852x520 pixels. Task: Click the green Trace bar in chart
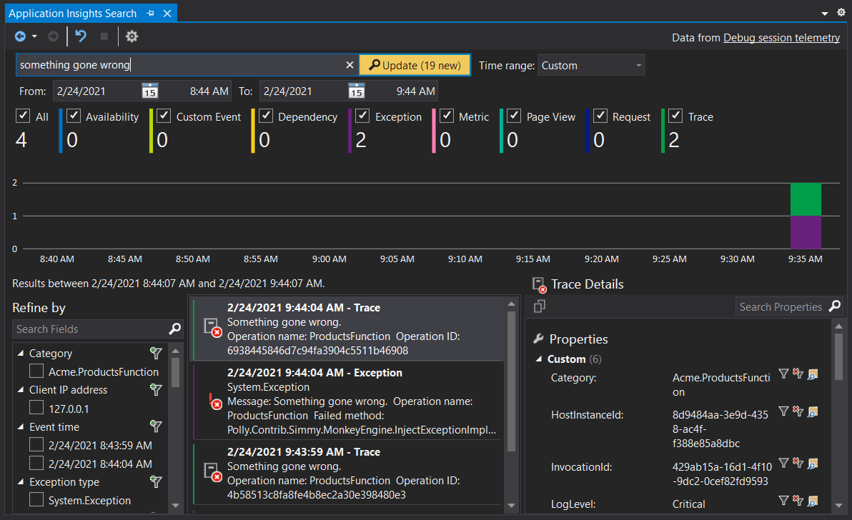[806, 199]
